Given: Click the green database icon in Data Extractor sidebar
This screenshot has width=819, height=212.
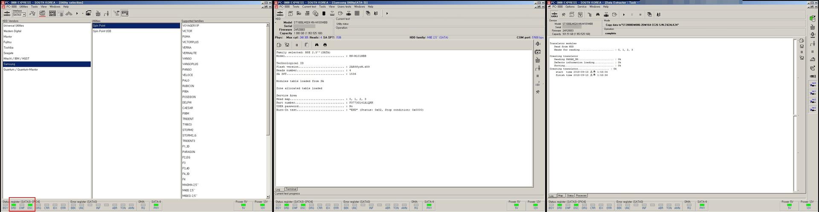Looking at the screenshot, I should pos(813,18).
